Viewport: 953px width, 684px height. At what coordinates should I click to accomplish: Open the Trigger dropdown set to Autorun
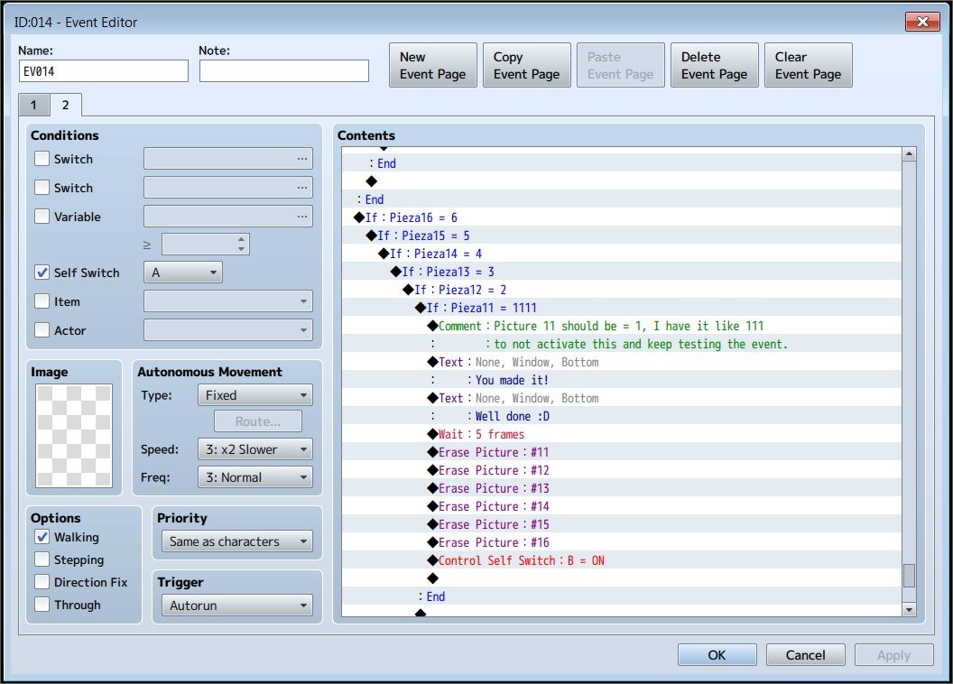coord(237,605)
